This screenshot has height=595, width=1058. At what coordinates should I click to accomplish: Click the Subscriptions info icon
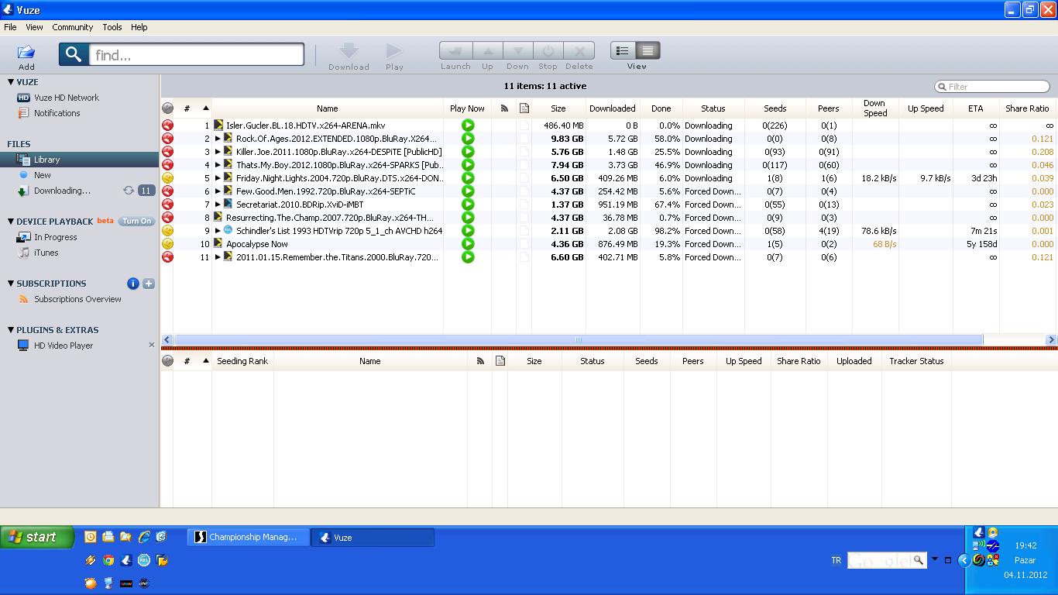pyautogui.click(x=133, y=284)
